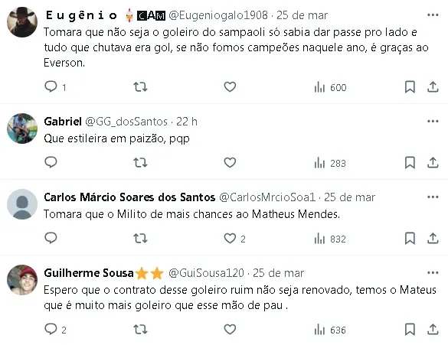This screenshot has width=448, height=345.
Task: Open more options on Guilherme Sousa's tweet
Action: click(x=433, y=273)
